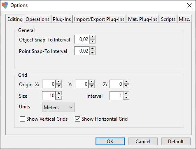
Task: Restore settings with Default button
Action: coord(176,142)
